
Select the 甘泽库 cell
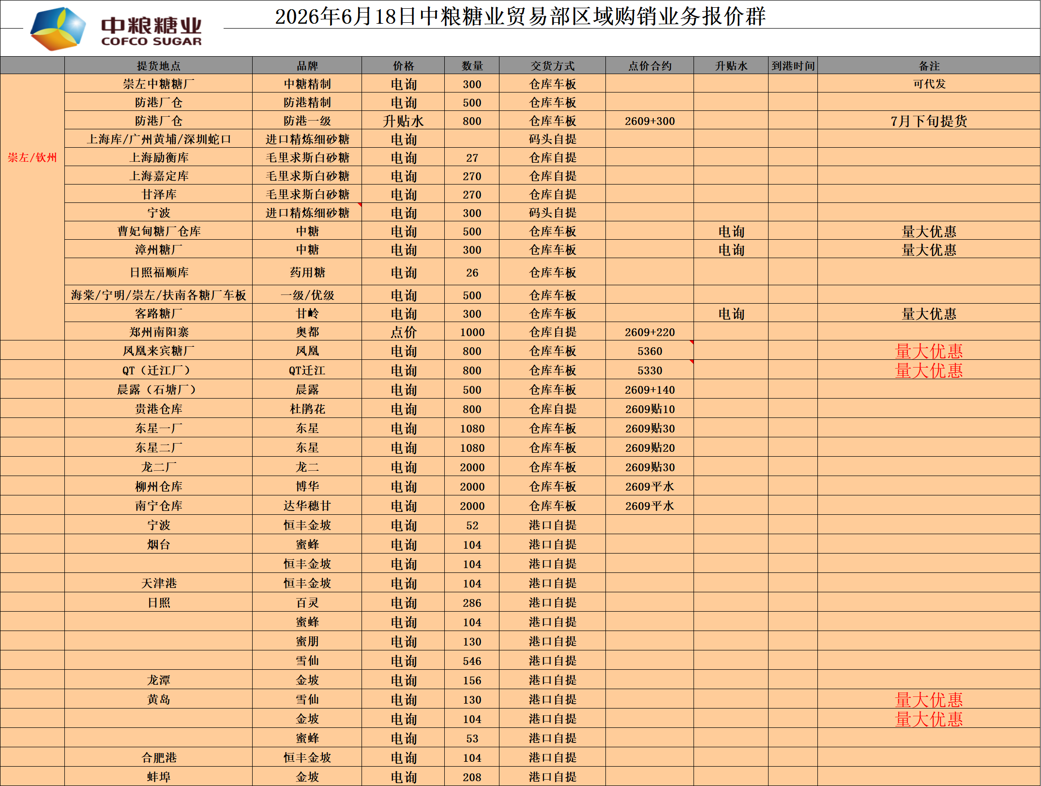coord(159,194)
